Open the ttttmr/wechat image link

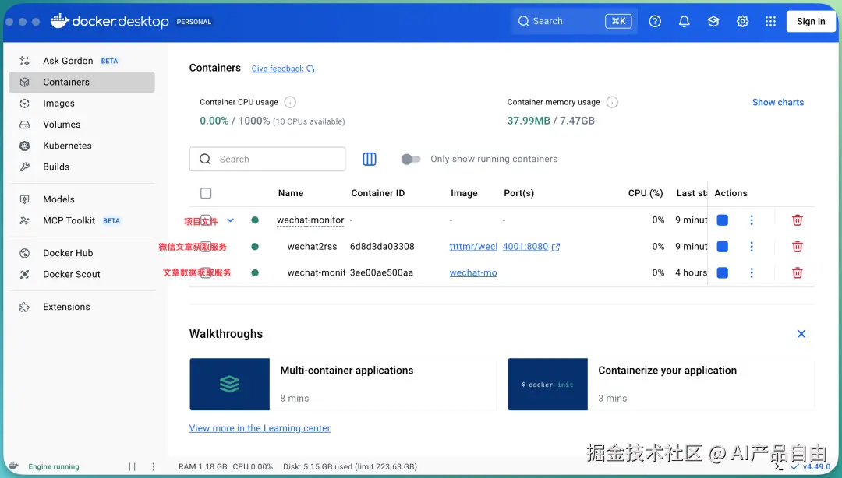click(x=473, y=247)
